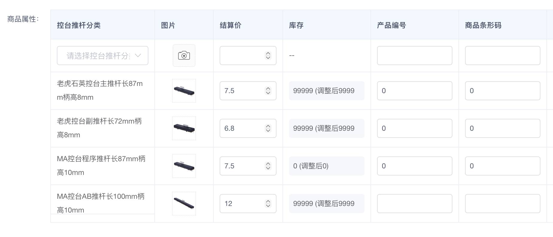Increase the 7.5 price for 老虎石英控台主推杆
The width and height of the screenshot is (553, 237).
[268, 89]
